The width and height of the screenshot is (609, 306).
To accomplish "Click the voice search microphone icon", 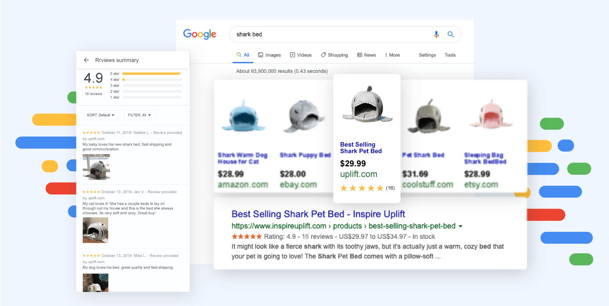I will coord(436,34).
